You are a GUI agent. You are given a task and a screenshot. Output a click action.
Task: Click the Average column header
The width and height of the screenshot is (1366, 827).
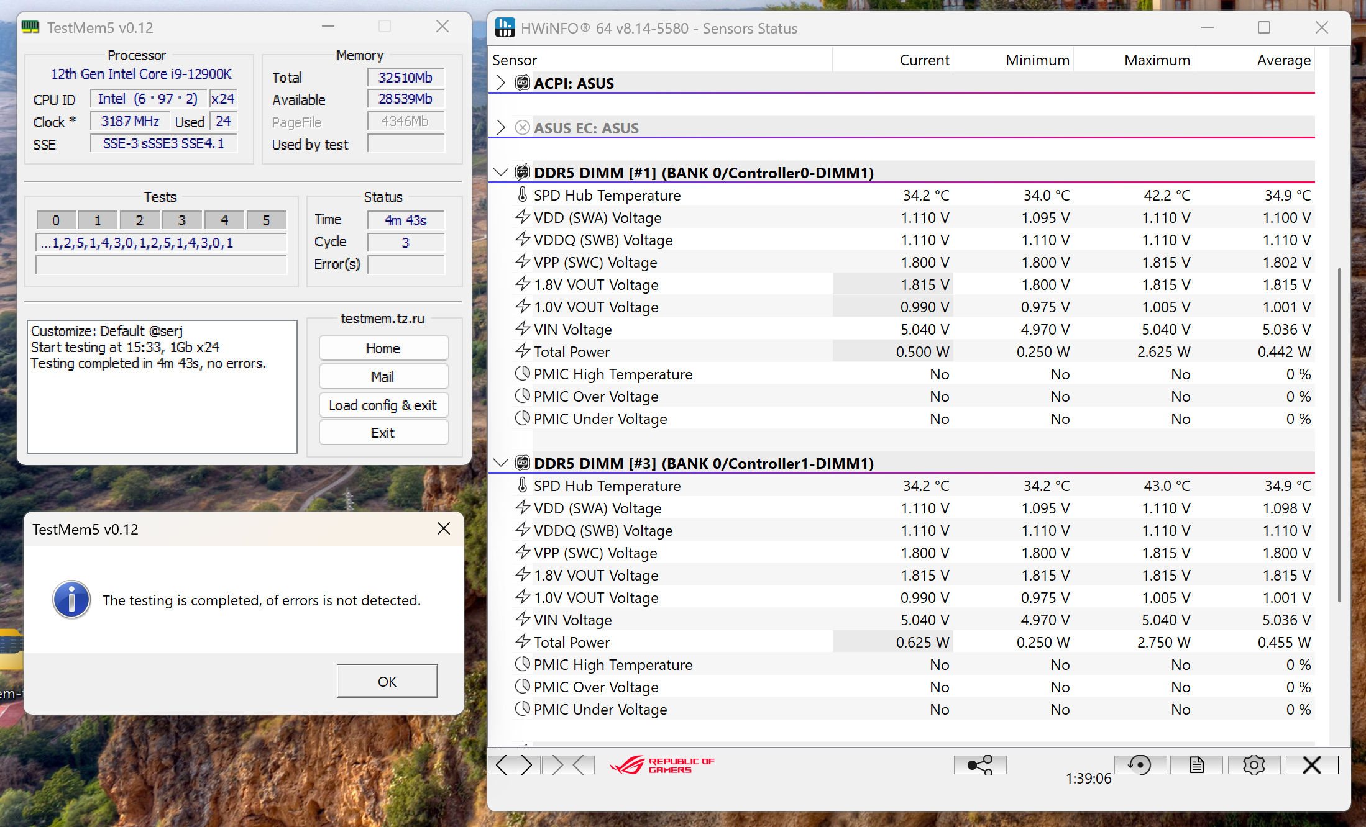pos(1283,60)
